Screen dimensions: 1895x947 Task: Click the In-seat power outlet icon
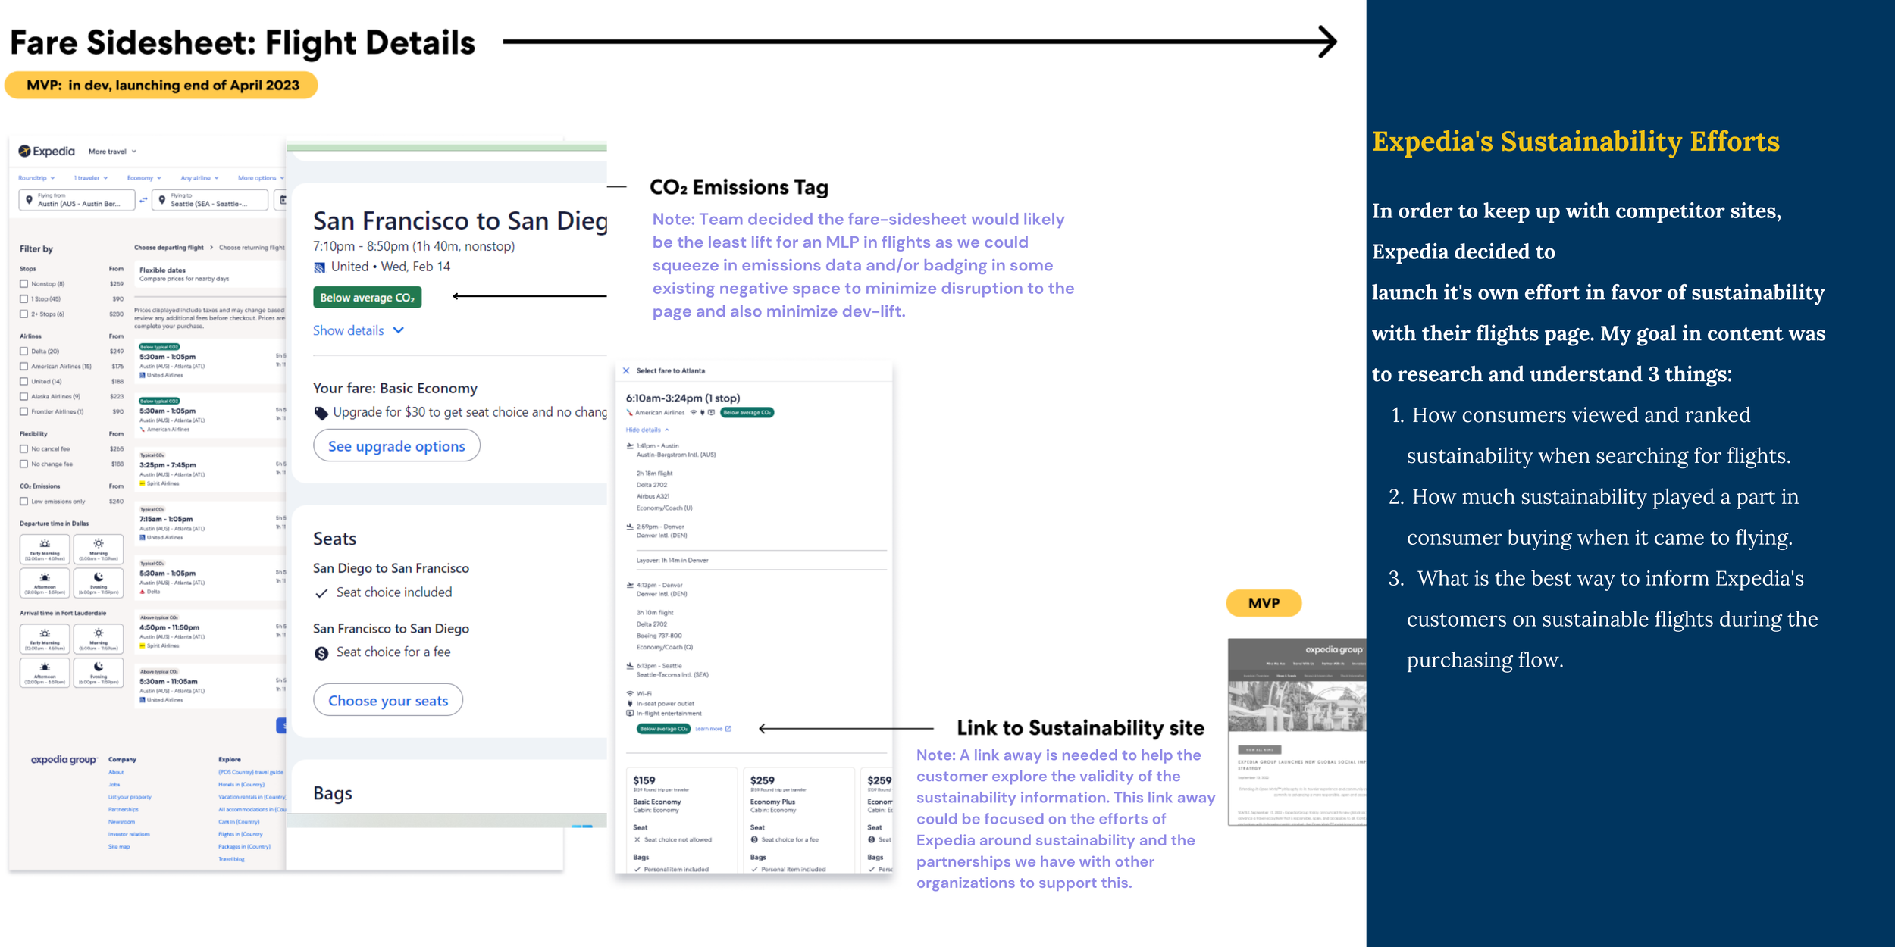[x=630, y=703]
